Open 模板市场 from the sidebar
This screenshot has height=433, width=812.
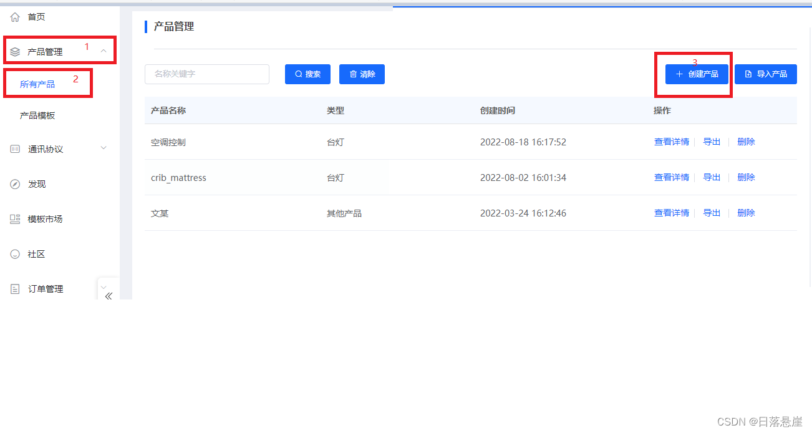45,219
